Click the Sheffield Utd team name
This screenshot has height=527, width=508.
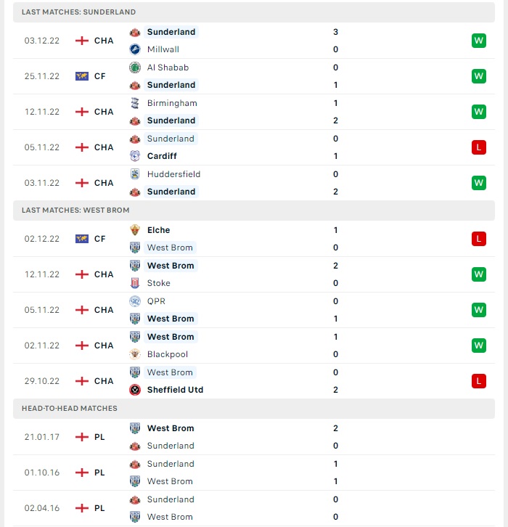tap(175, 390)
